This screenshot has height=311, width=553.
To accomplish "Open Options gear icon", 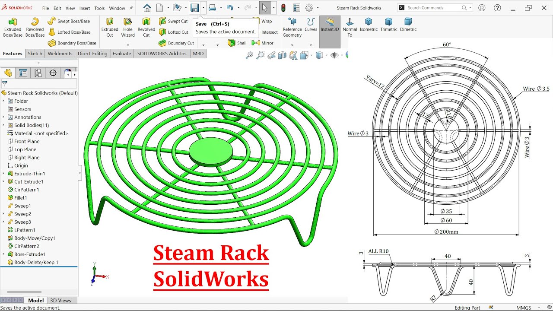I will pos(309,8).
